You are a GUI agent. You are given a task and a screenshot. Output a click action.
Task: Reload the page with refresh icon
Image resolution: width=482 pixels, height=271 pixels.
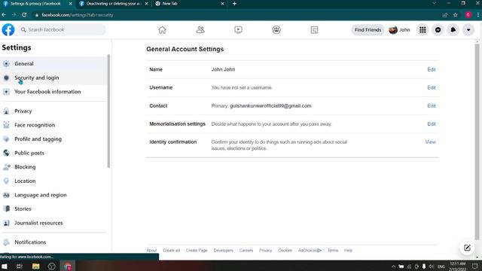click(x=24, y=15)
